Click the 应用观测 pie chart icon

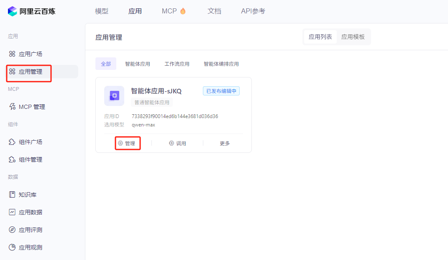[x=12, y=247]
